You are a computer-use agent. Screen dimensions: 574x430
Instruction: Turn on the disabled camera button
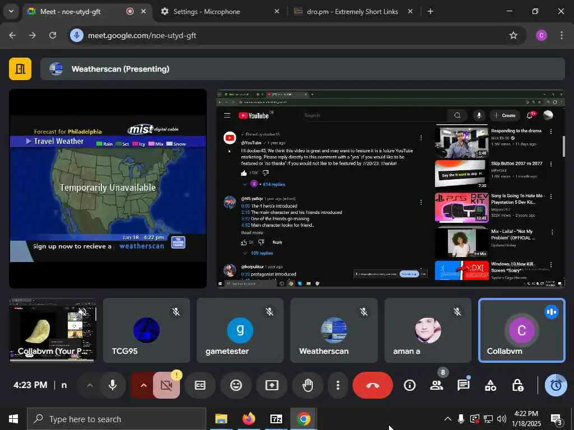coord(166,385)
